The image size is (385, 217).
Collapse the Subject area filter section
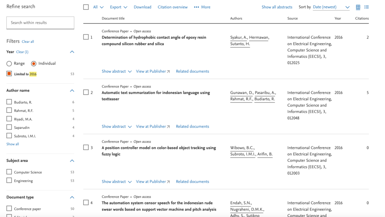click(x=72, y=161)
